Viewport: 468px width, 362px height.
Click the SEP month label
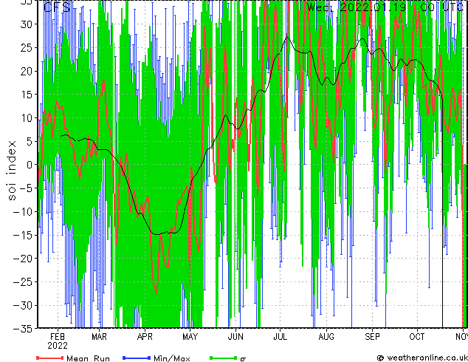tap(372, 337)
